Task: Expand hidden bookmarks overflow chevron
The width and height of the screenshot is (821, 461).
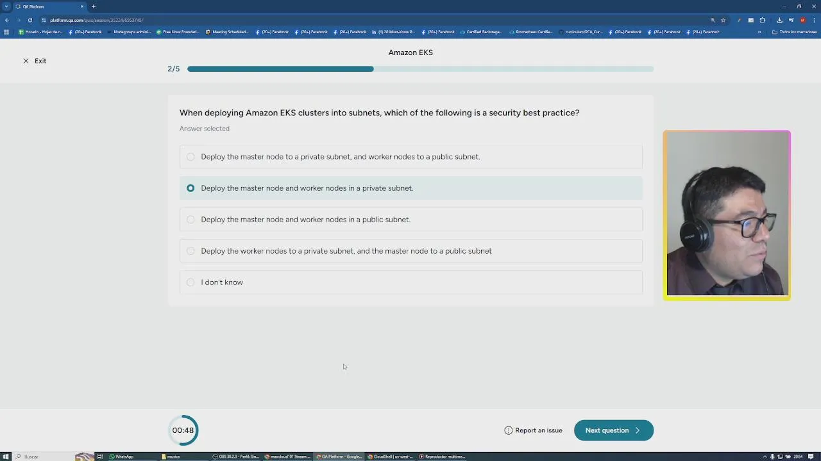Action: click(x=759, y=32)
